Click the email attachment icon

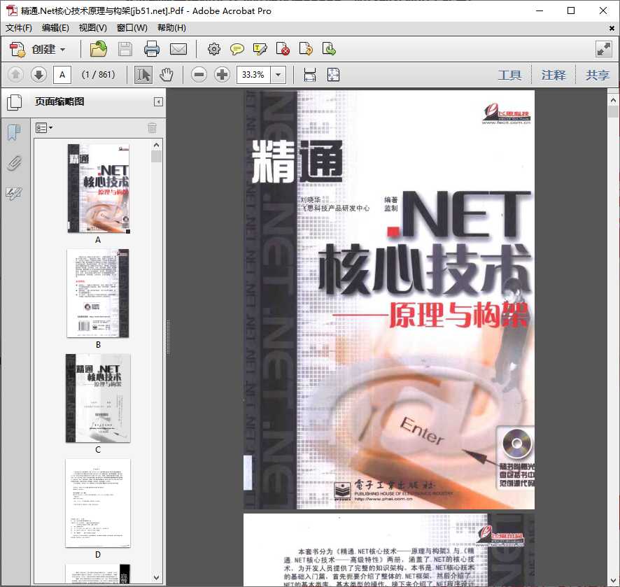pyautogui.click(x=178, y=49)
